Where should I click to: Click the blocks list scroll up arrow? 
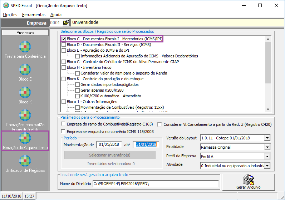coord(268,39)
